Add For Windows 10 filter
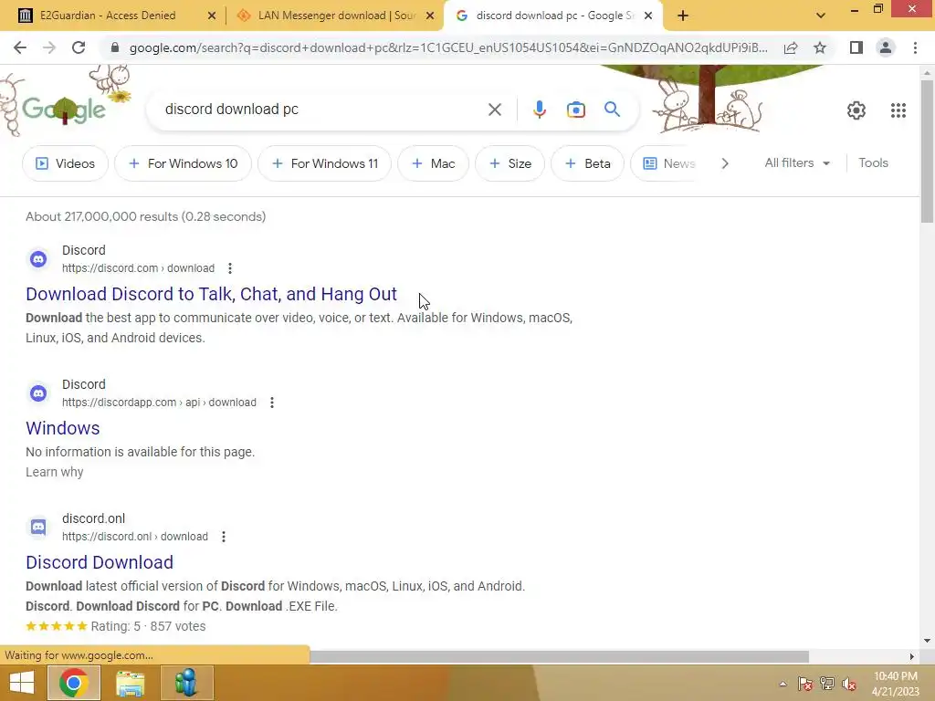This screenshot has height=701, width=935. point(183,163)
